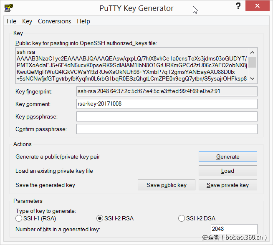Image resolution: width=273 pixels, height=245 pixels.
Task: Click Load to open an existing private key
Action: click(227, 171)
